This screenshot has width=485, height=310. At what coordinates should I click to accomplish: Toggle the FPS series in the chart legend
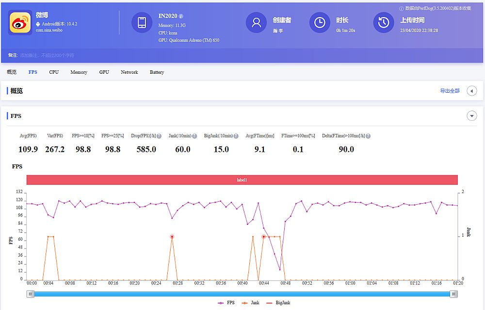[x=230, y=302]
